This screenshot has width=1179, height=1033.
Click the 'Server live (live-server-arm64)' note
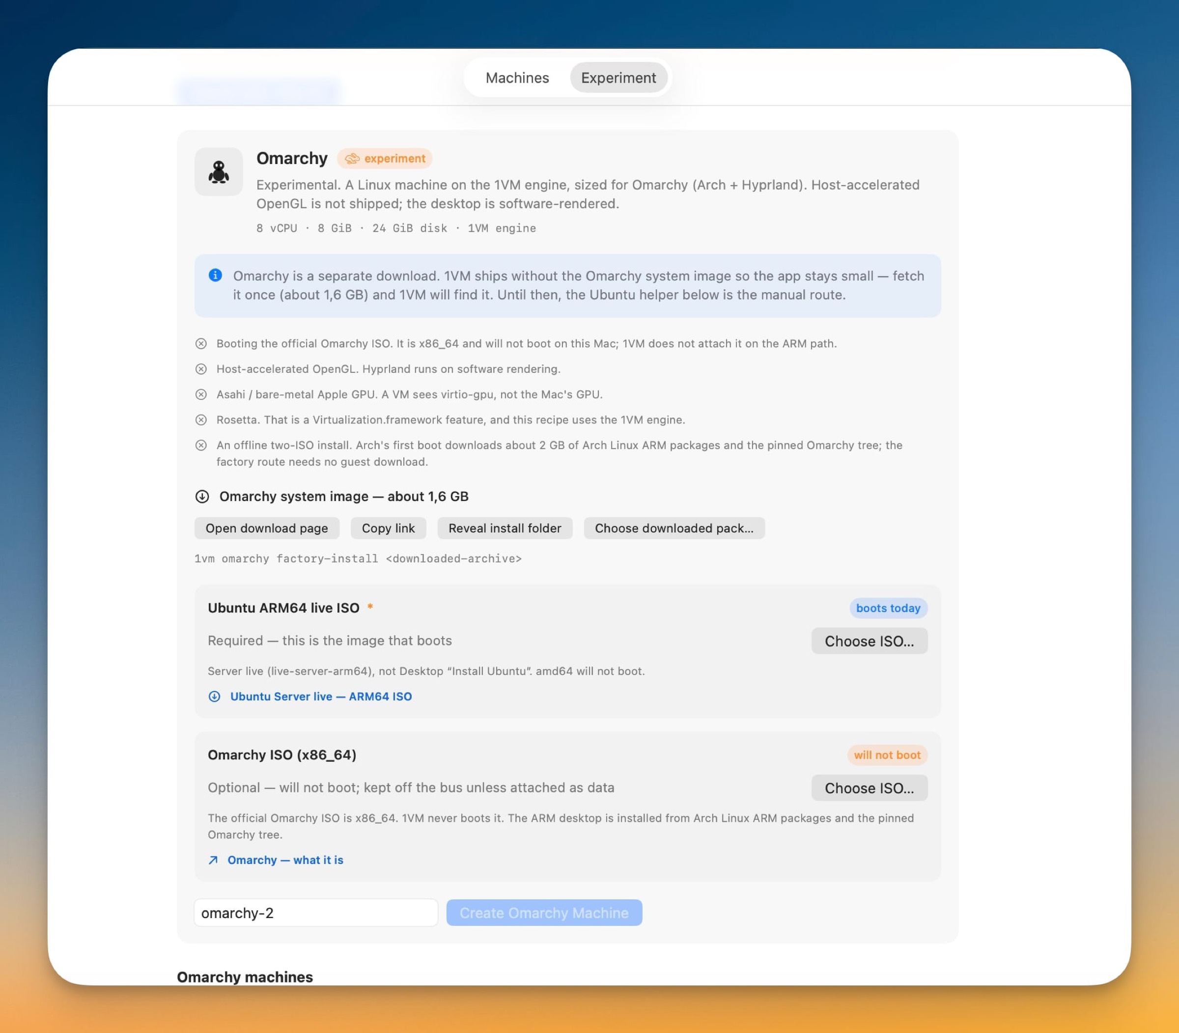click(426, 671)
